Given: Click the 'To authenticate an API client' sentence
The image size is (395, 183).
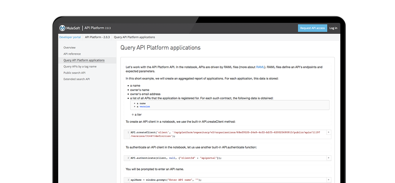Looking at the screenshot, I should click(191, 147).
